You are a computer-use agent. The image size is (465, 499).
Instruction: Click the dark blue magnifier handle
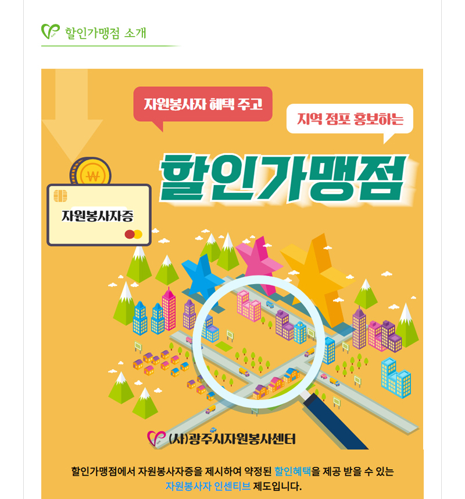(335, 421)
